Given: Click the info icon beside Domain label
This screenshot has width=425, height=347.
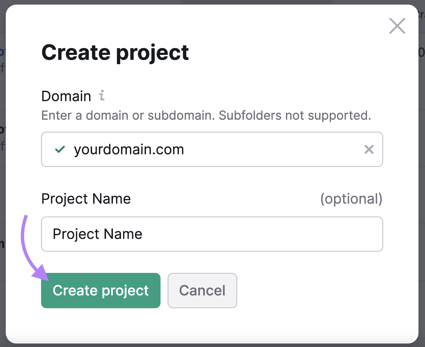Looking at the screenshot, I should coord(102,96).
